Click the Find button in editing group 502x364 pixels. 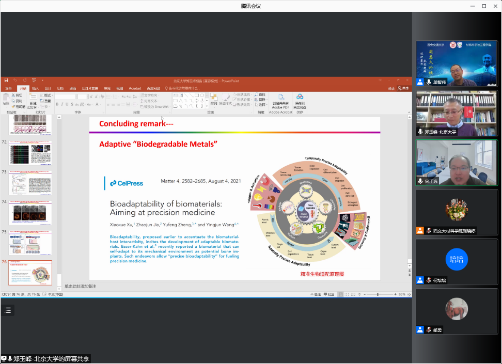tap(261, 95)
